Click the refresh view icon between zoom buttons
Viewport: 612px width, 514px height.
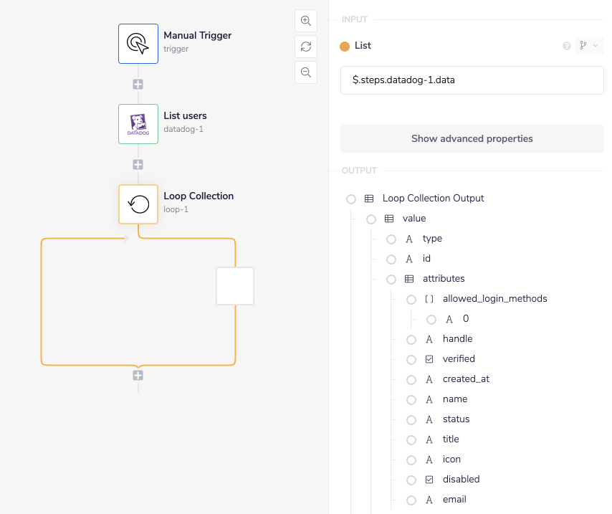(x=306, y=47)
